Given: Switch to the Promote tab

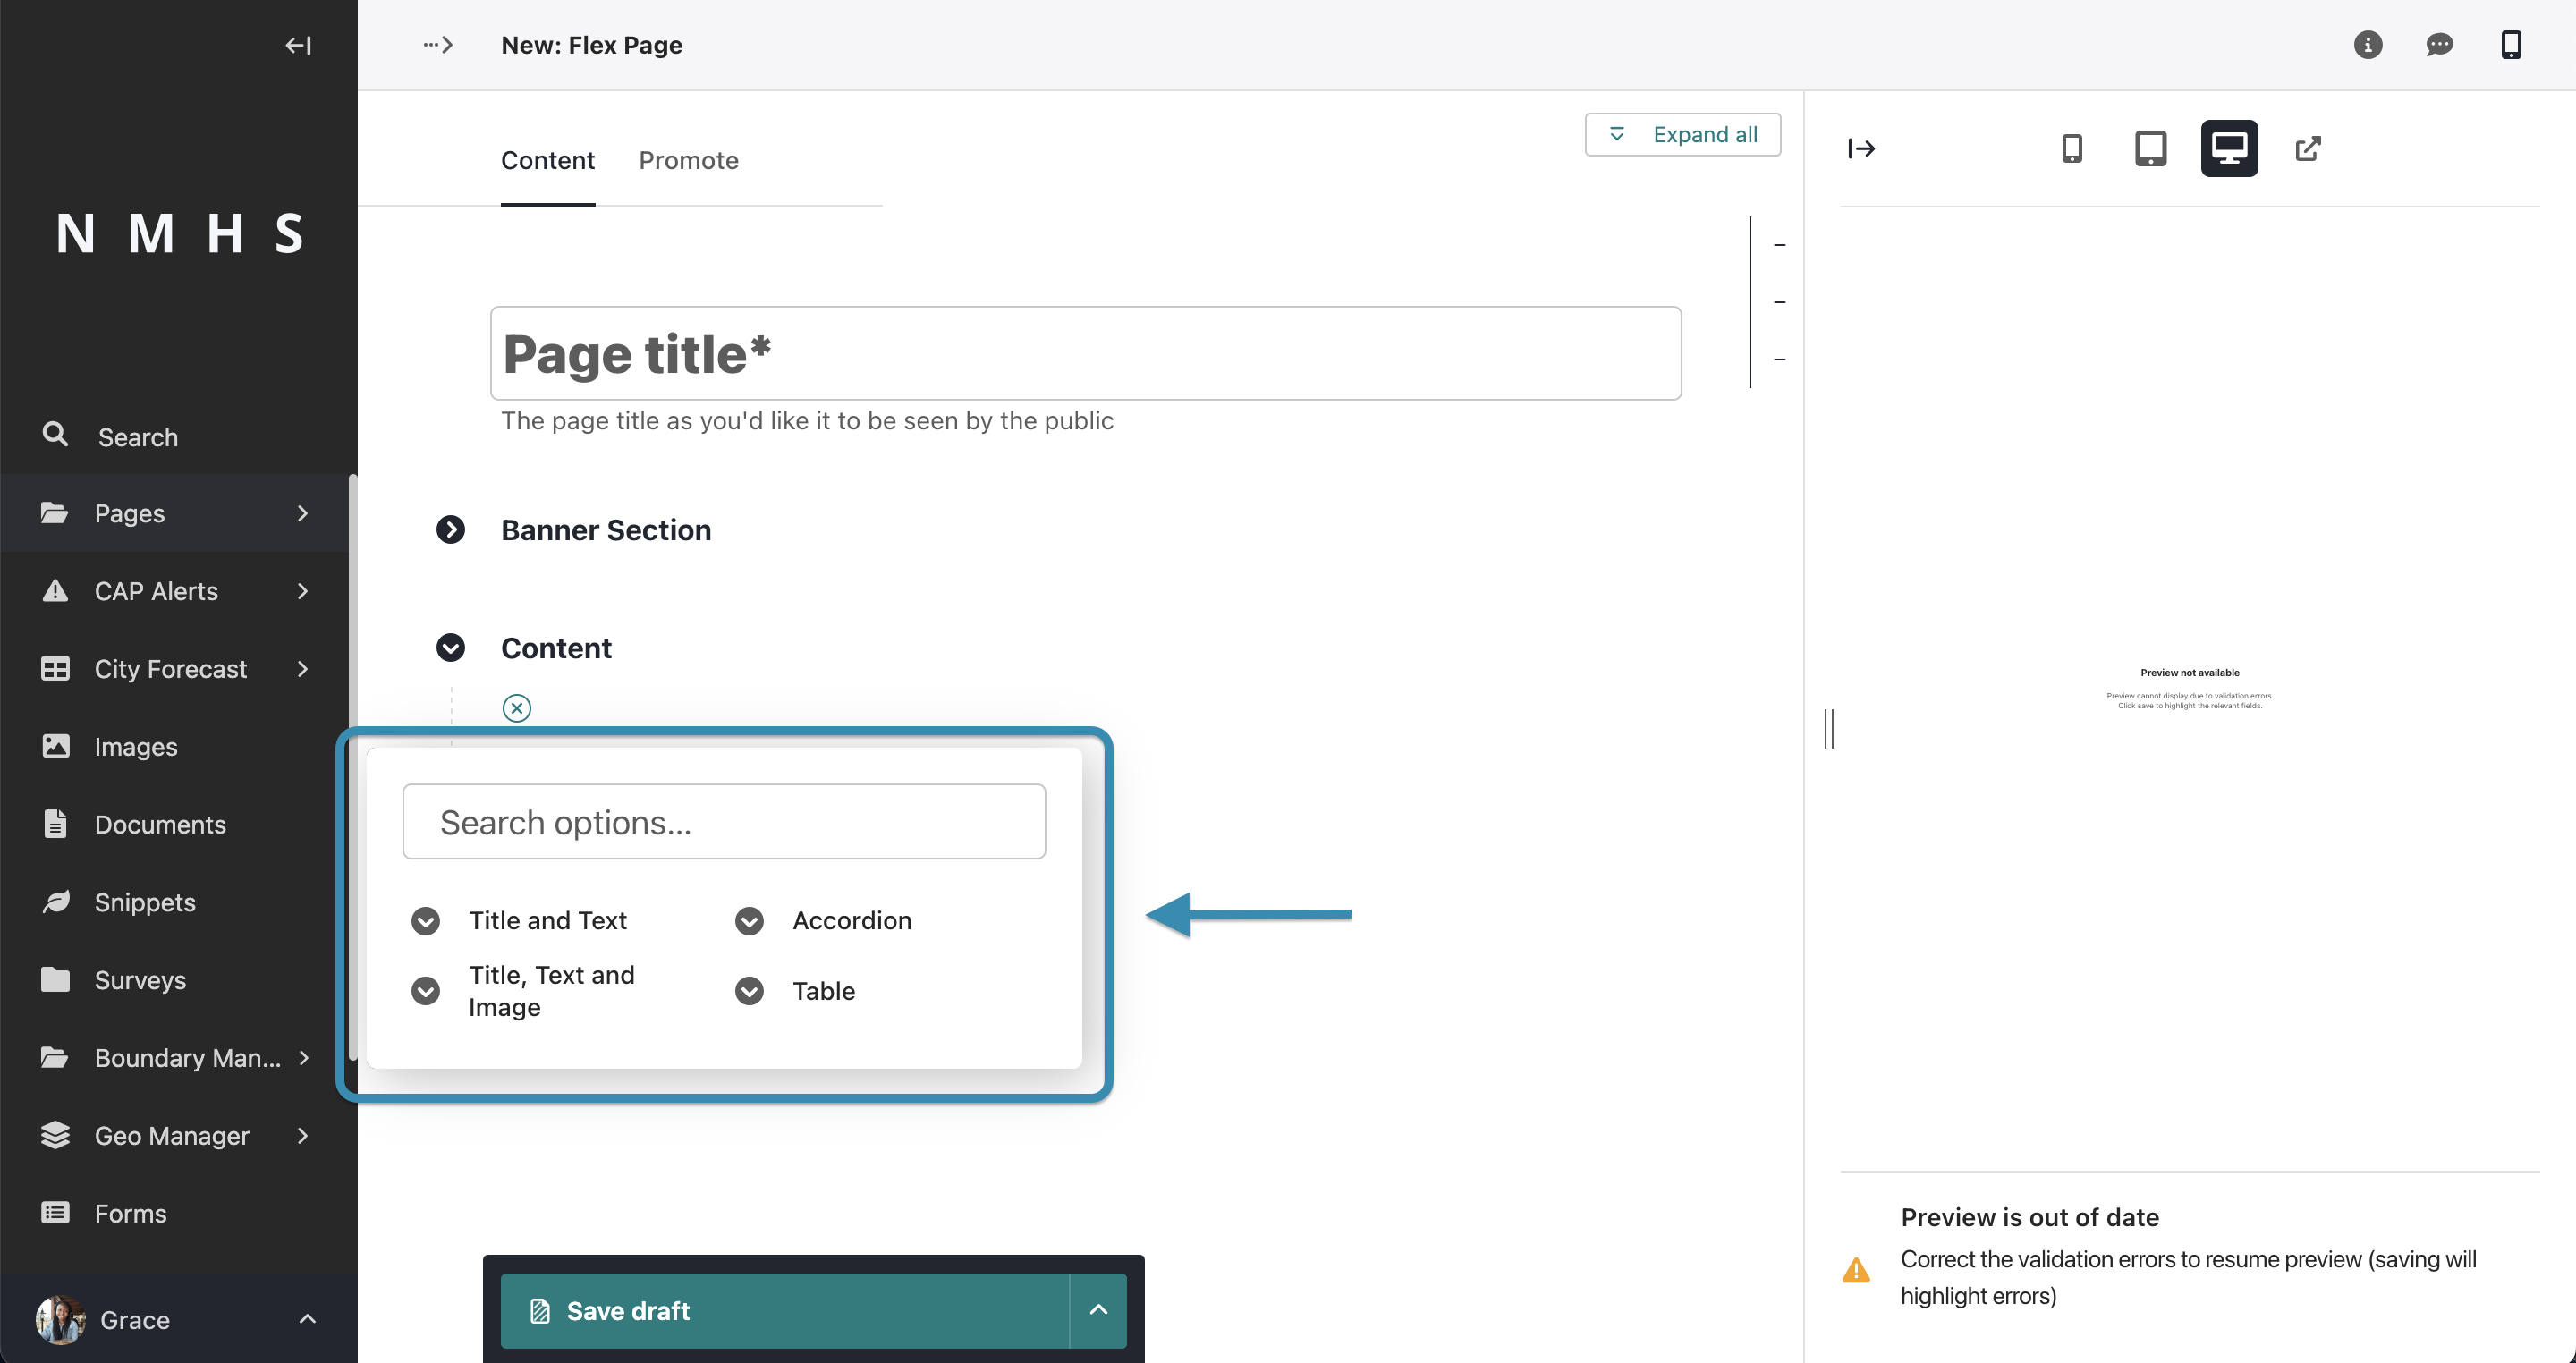Looking at the screenshot, I should 689,160.
